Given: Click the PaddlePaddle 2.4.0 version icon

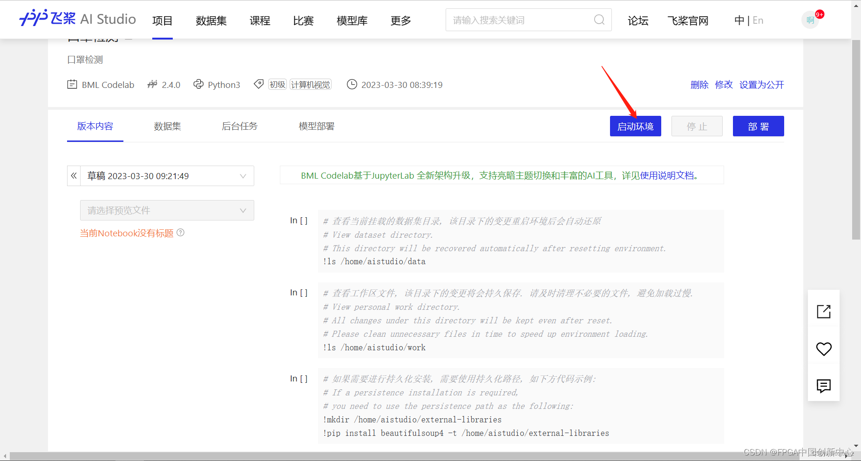Looking at the screenshot, I should tap(152, 84).
